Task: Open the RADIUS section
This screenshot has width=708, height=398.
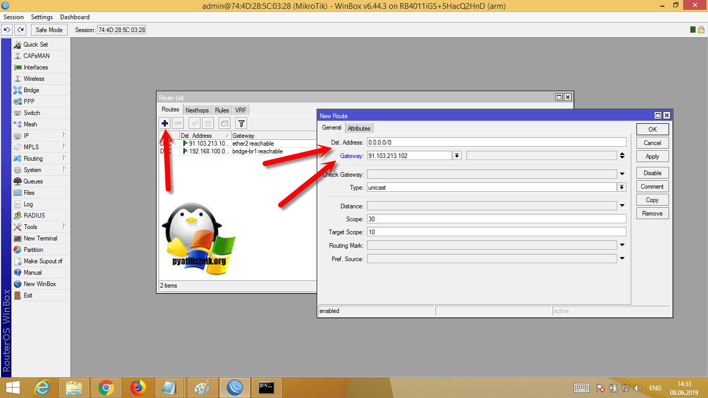Action: pyautogui.click(x=41, y=216)
